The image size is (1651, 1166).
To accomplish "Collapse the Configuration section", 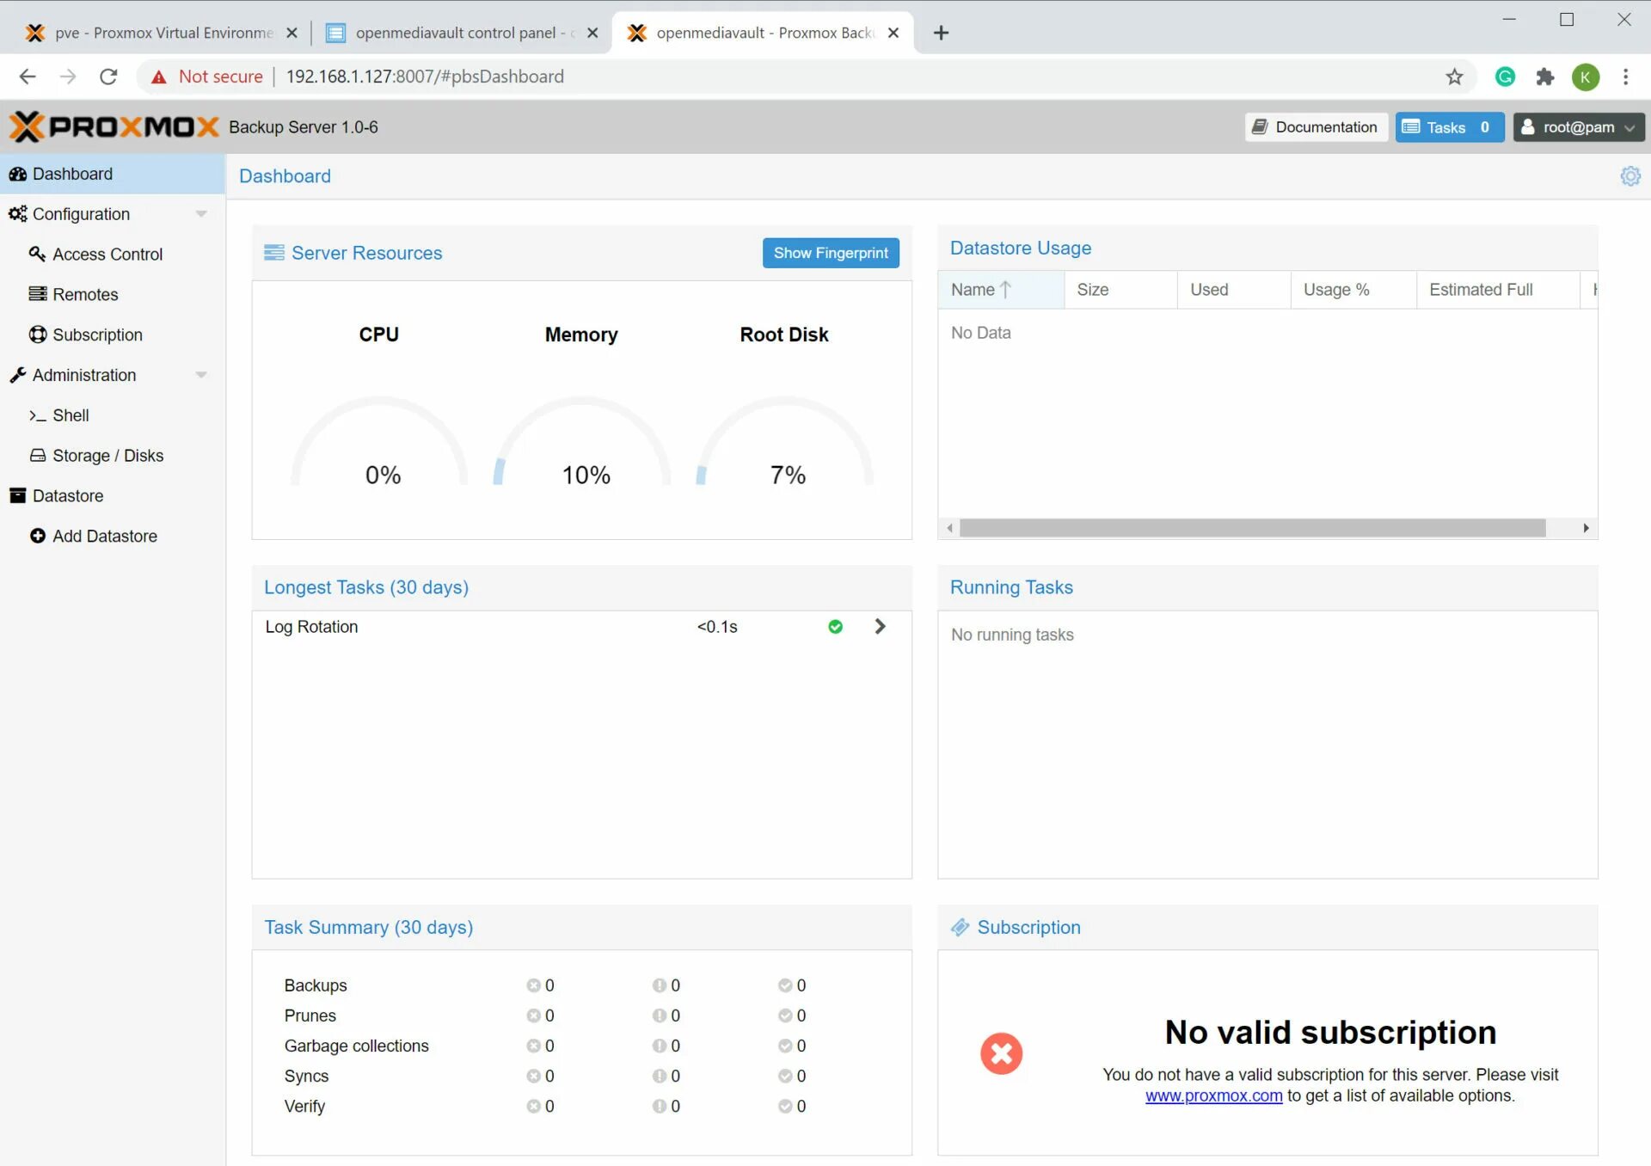I will coord(201,214).
